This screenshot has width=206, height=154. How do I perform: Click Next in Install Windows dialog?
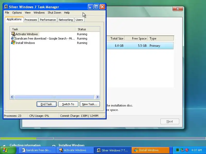170,121
